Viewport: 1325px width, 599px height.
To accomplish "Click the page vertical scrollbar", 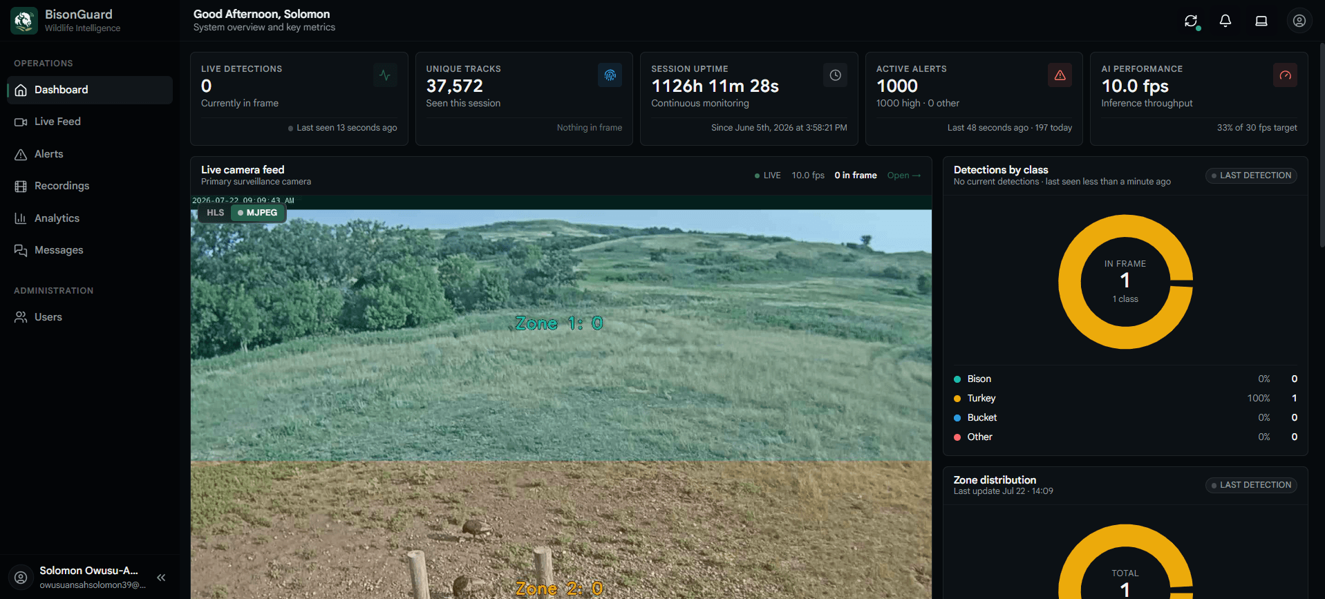I will pos(1322,145).
